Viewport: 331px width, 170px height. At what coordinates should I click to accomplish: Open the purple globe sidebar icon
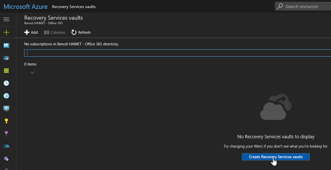pyautogui.click(x=6, y=159)
